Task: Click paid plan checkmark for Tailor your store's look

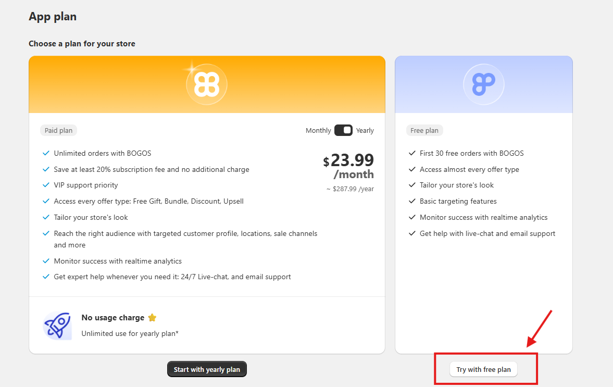Action: tap(46, 217)
